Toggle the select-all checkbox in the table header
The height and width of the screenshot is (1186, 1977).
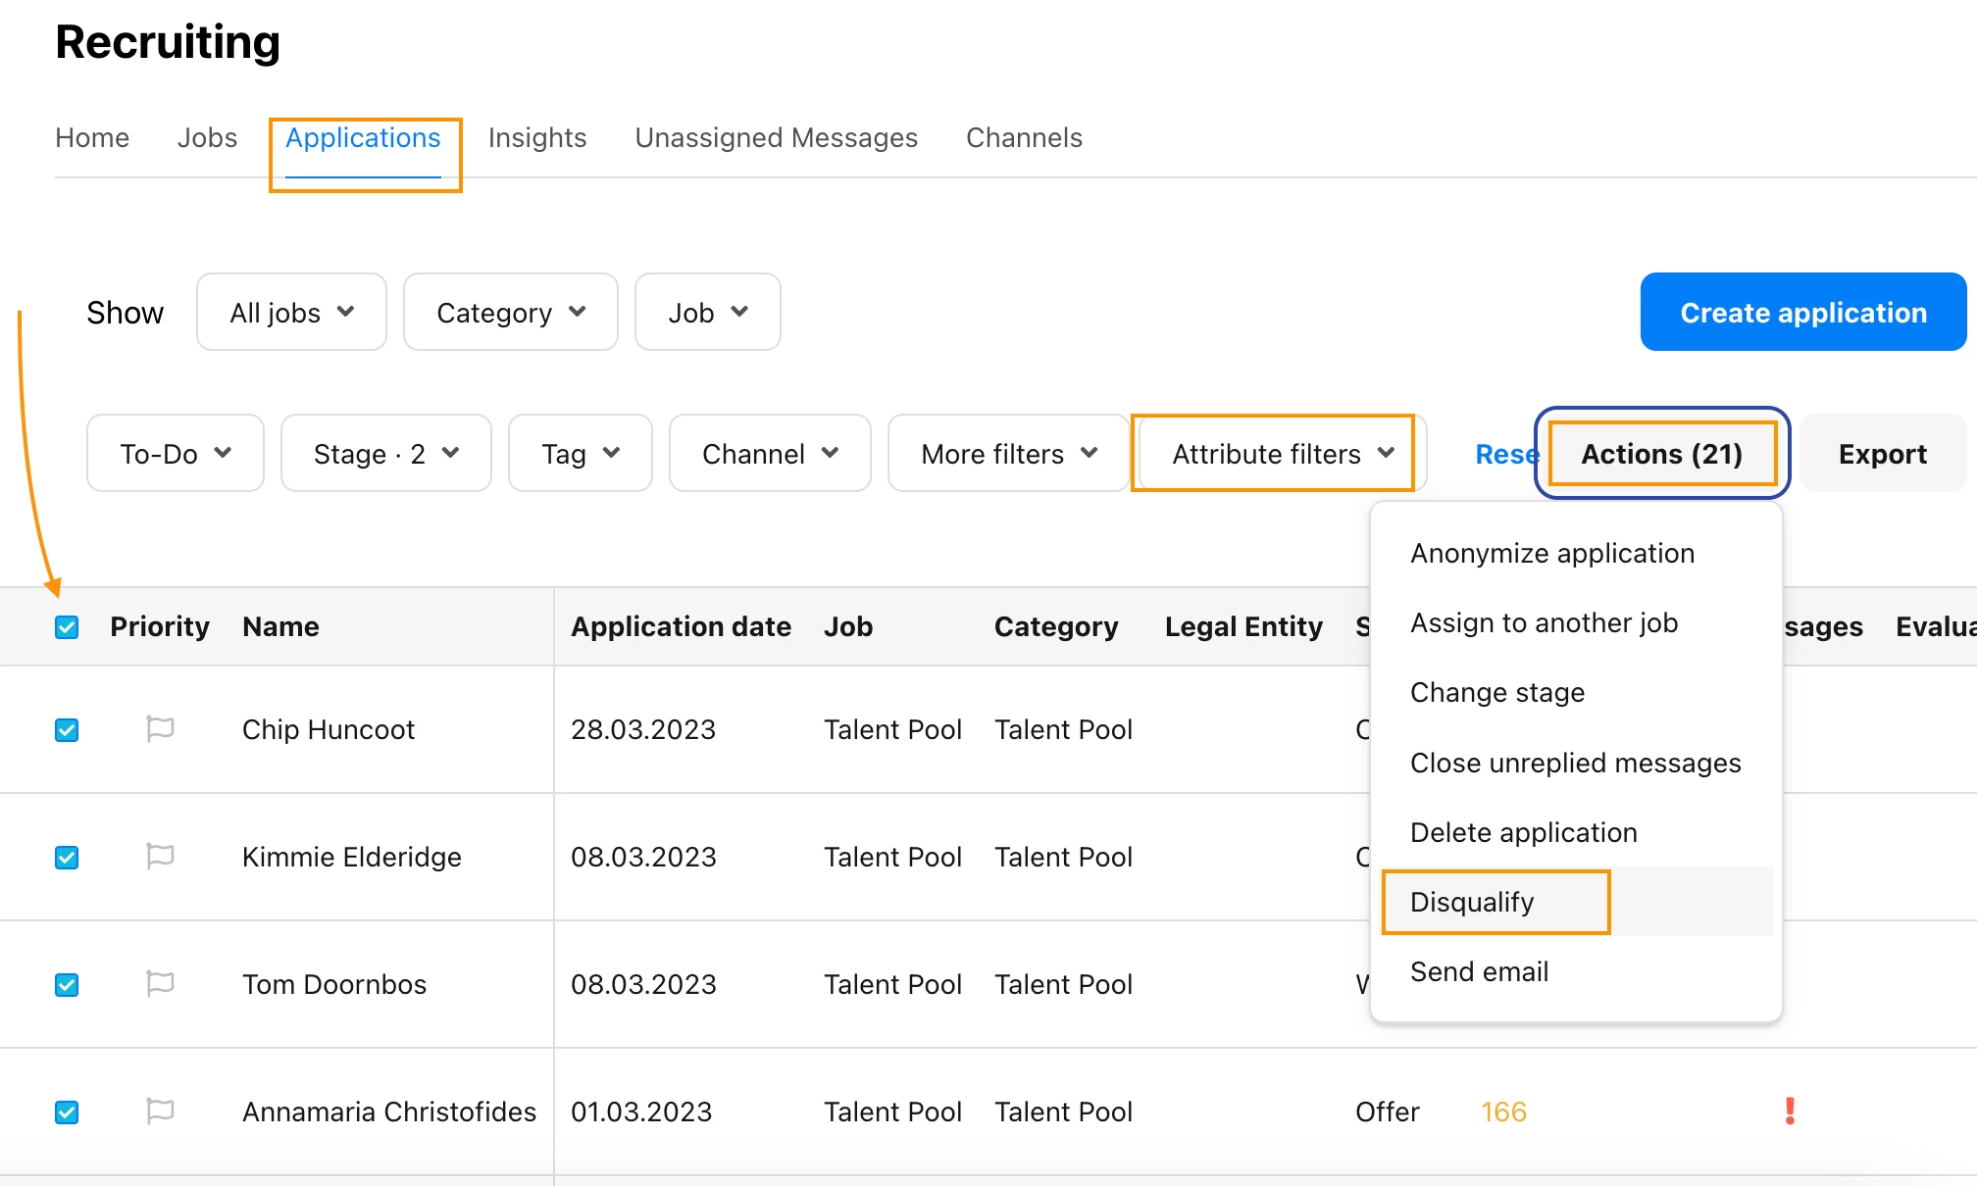click(67, 627)
